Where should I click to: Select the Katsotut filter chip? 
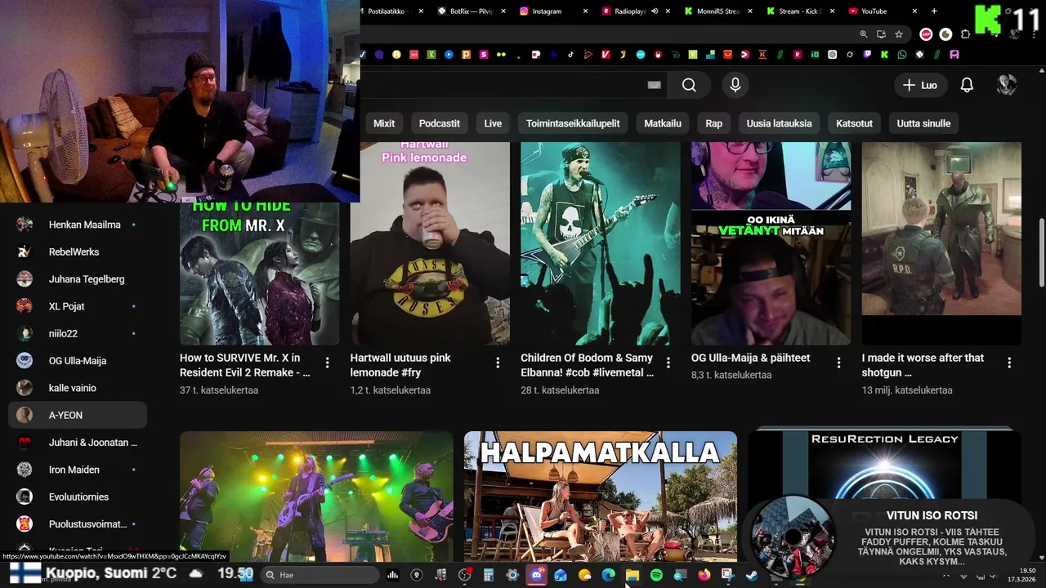[854, 123]
